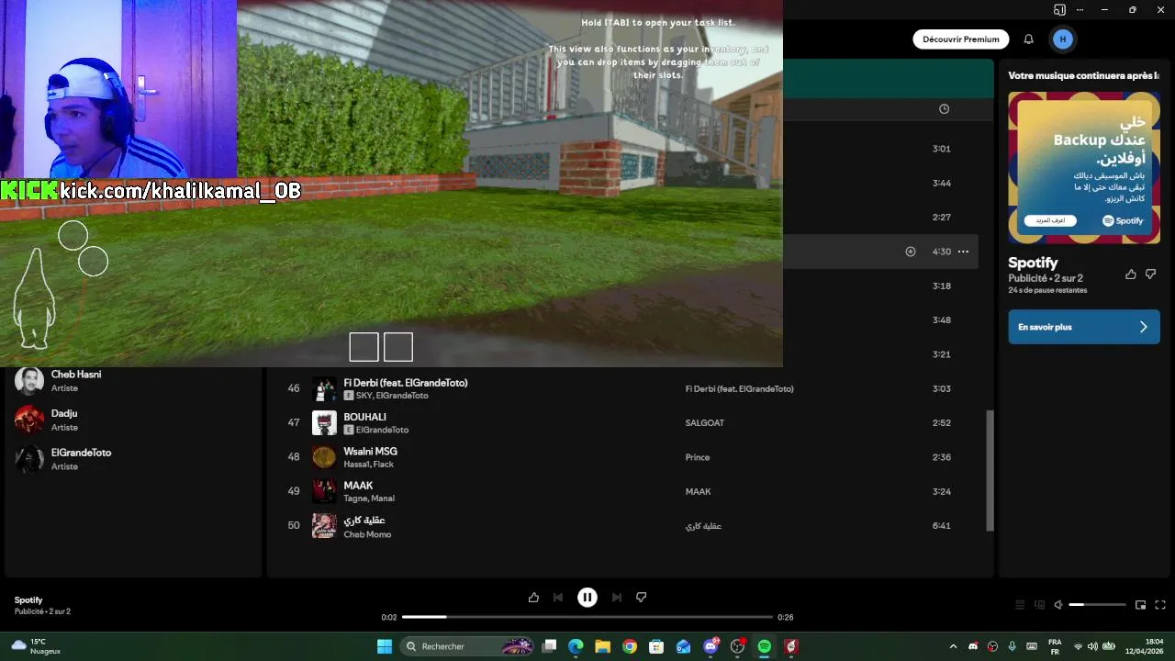The width and height of the screenshot is (1175, 661).
Task: Click the microphone icon in the system tray
Action: click(1012, 646)
